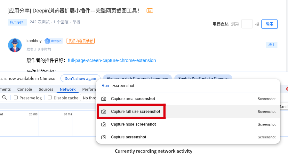Click kookboy's user avatar
Image resolution: width=288 pixels, height=155 pixels.
pyautogui.click(x=15, y=45)
